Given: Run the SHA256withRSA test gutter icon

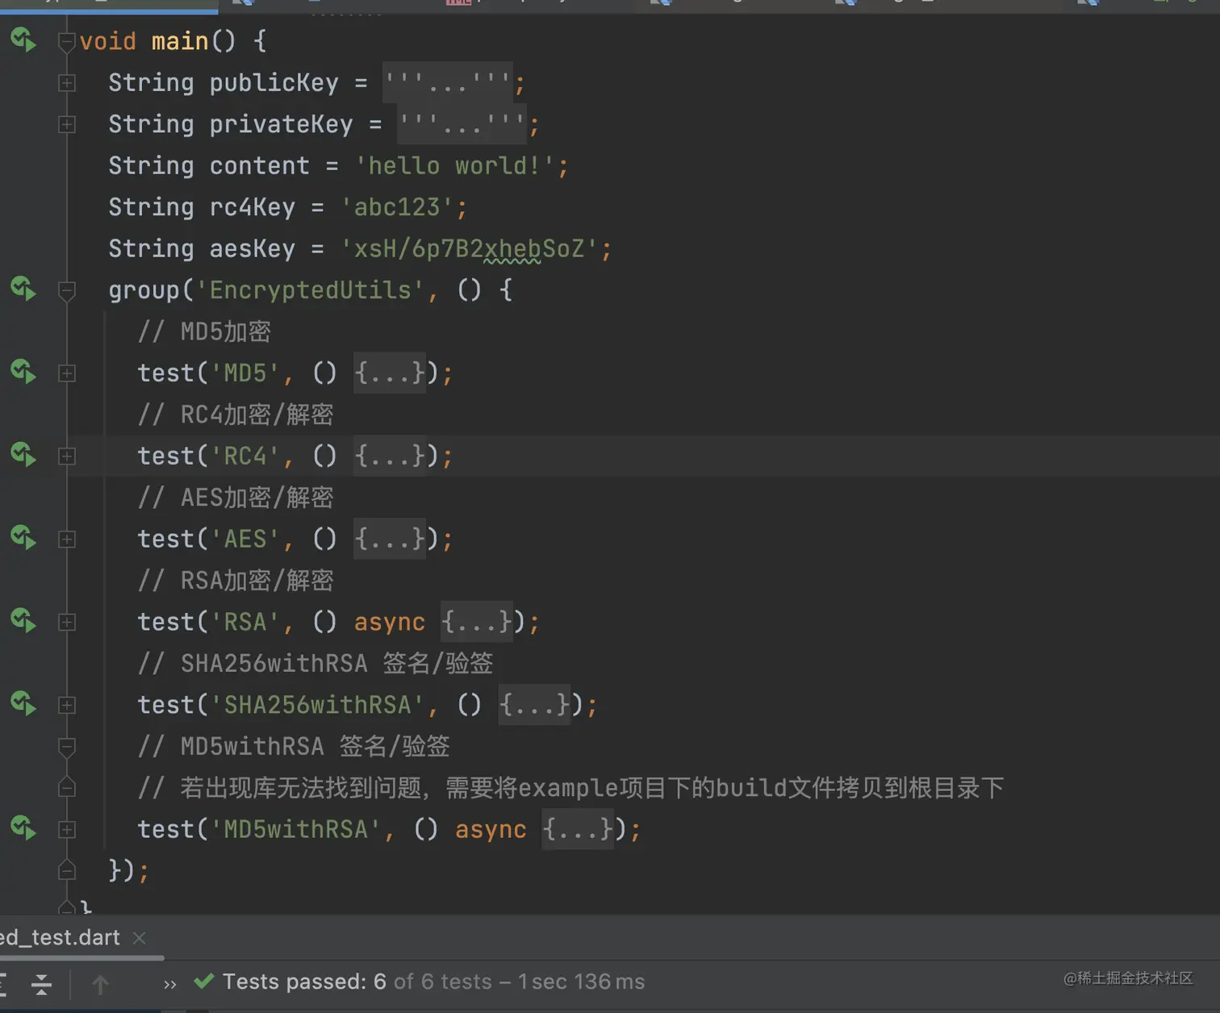Looking at the screenshot, I should point(23,704).
